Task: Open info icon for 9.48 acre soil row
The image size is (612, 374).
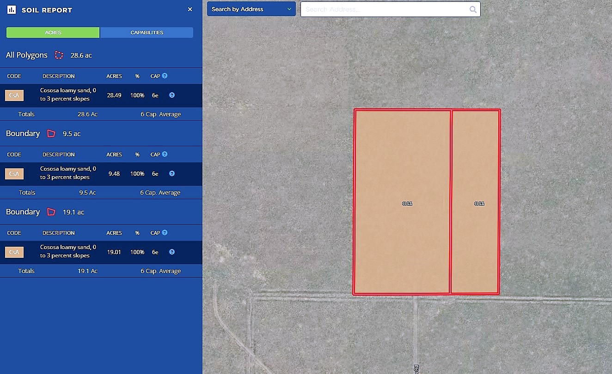Action: 172,173
